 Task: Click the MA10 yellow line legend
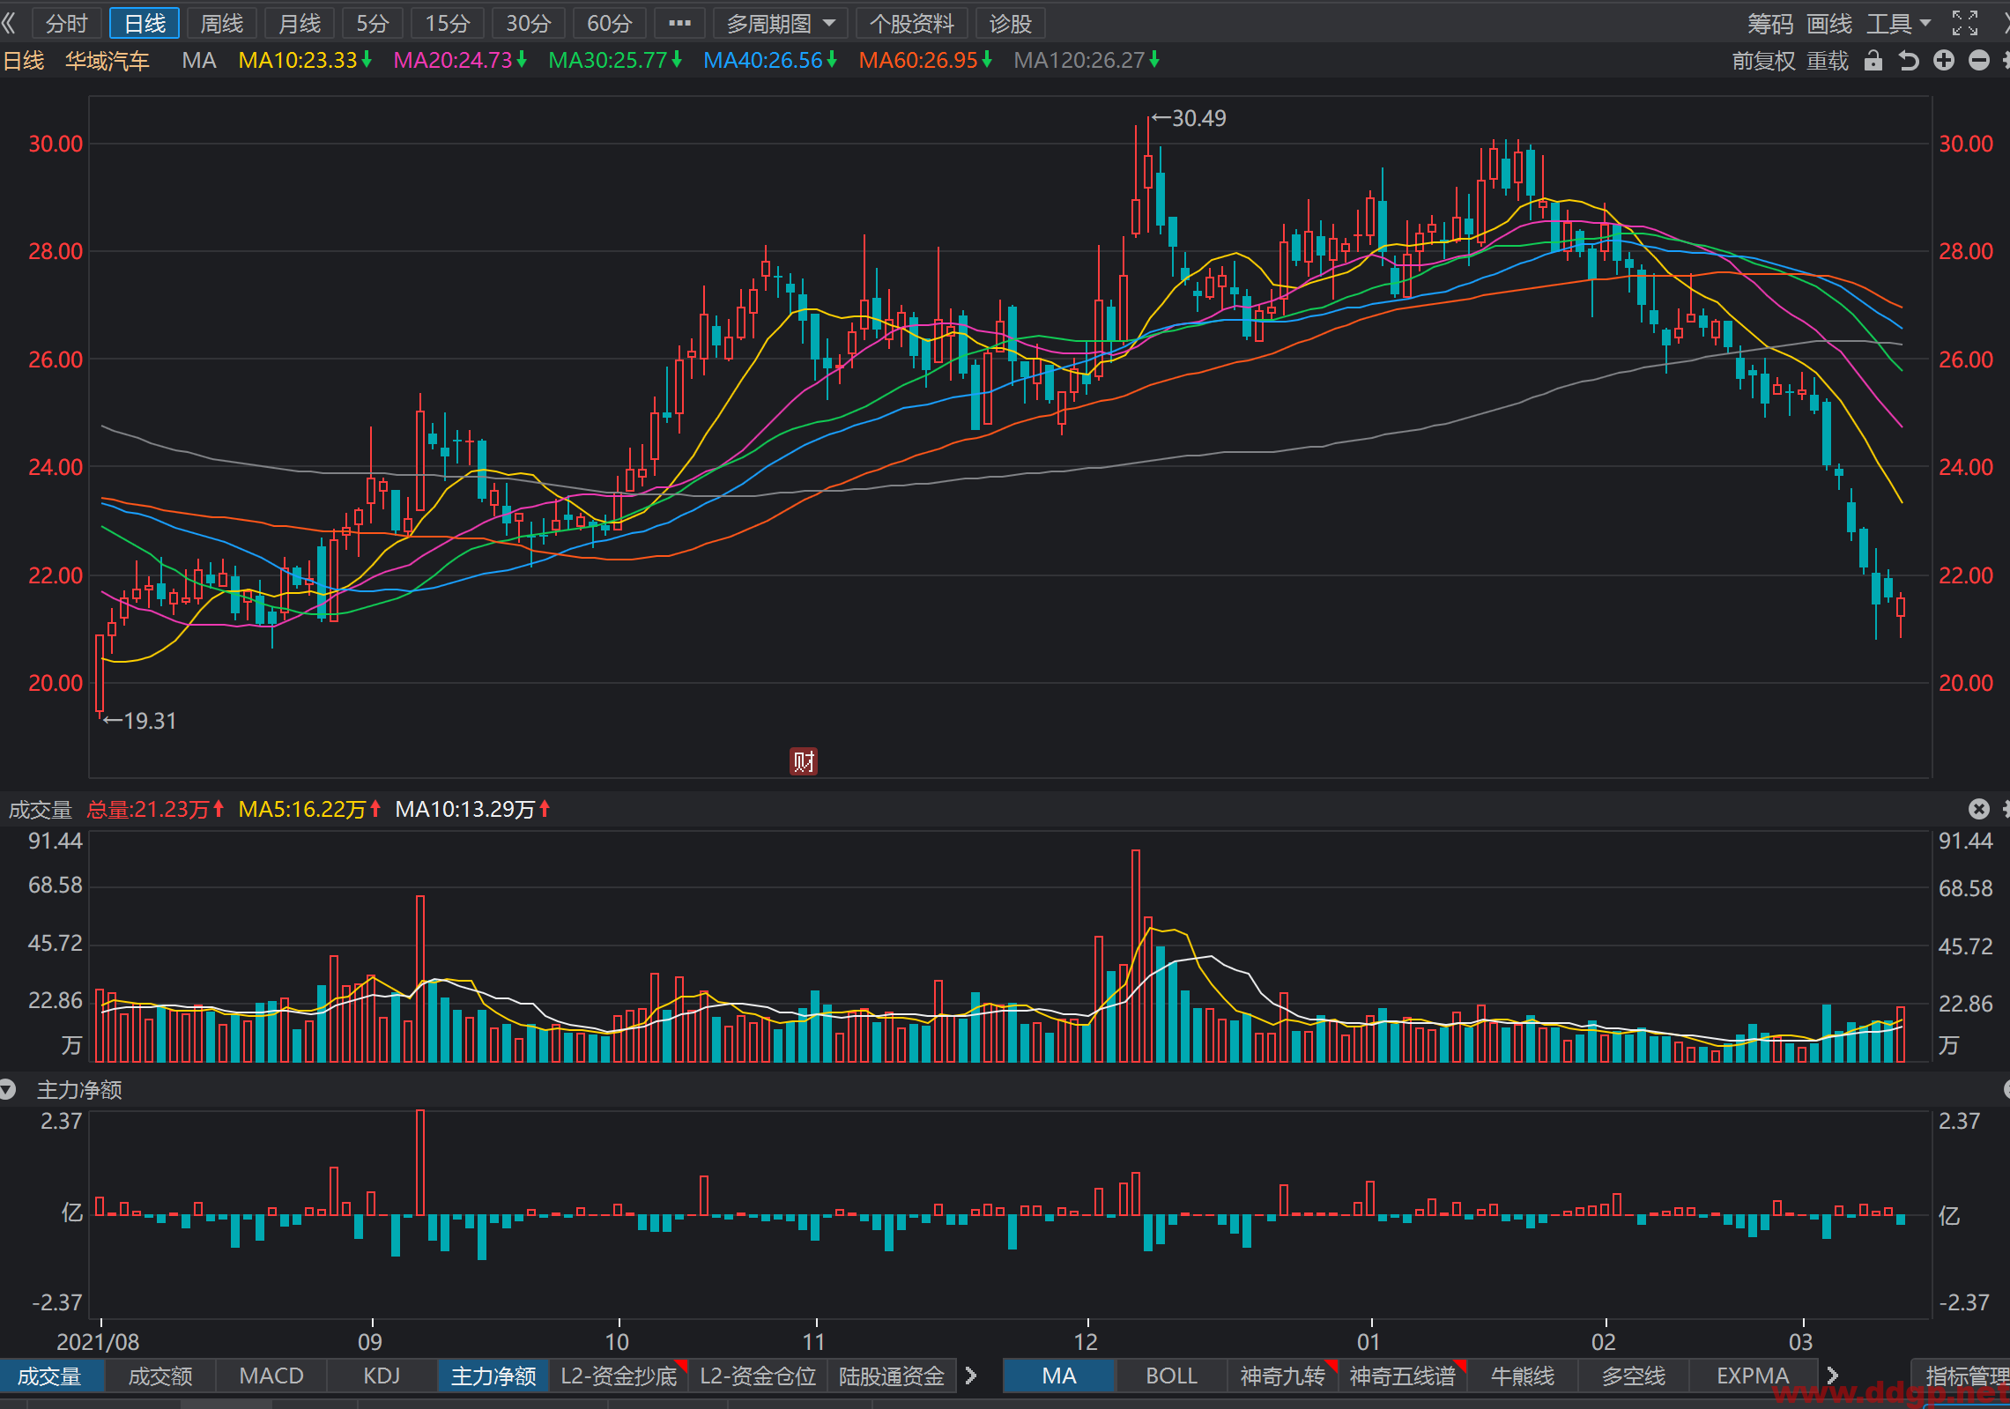tap(305, 61)
